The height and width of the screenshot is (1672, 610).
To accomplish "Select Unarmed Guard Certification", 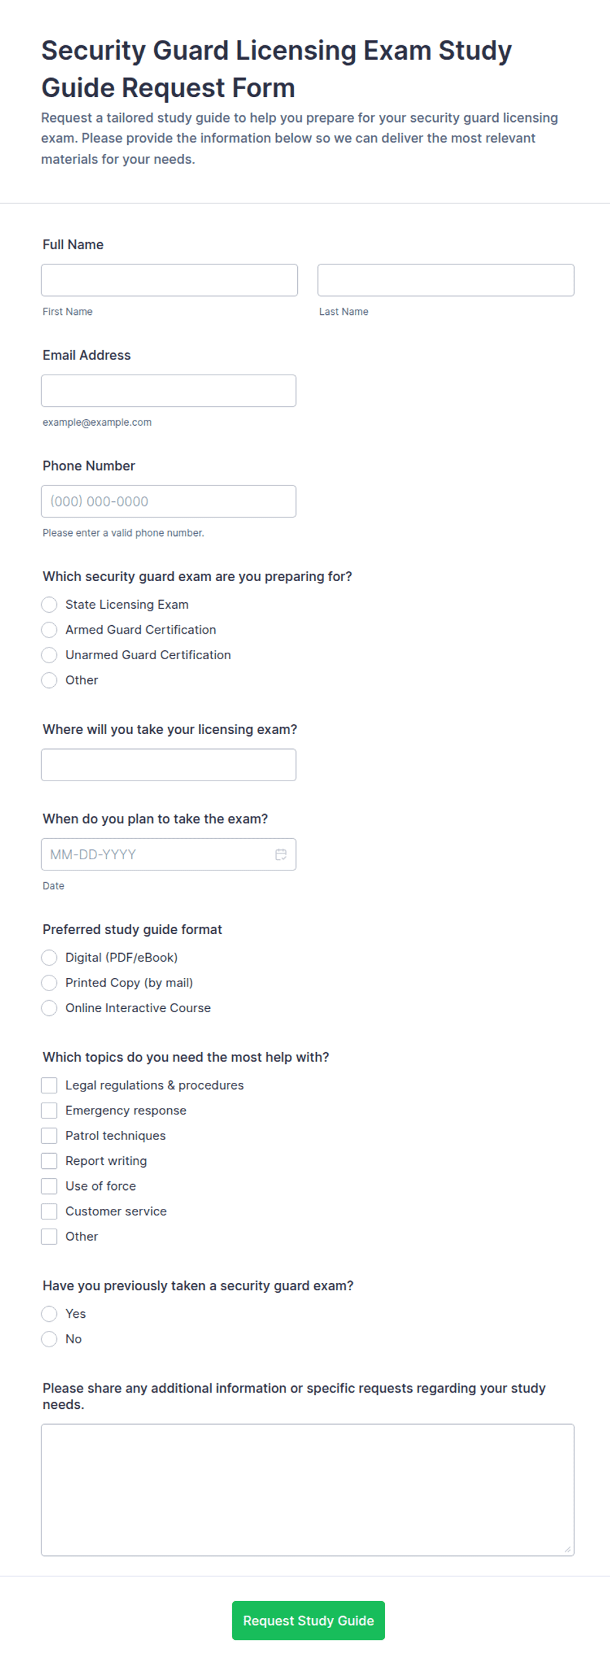I will pos(49,655).
